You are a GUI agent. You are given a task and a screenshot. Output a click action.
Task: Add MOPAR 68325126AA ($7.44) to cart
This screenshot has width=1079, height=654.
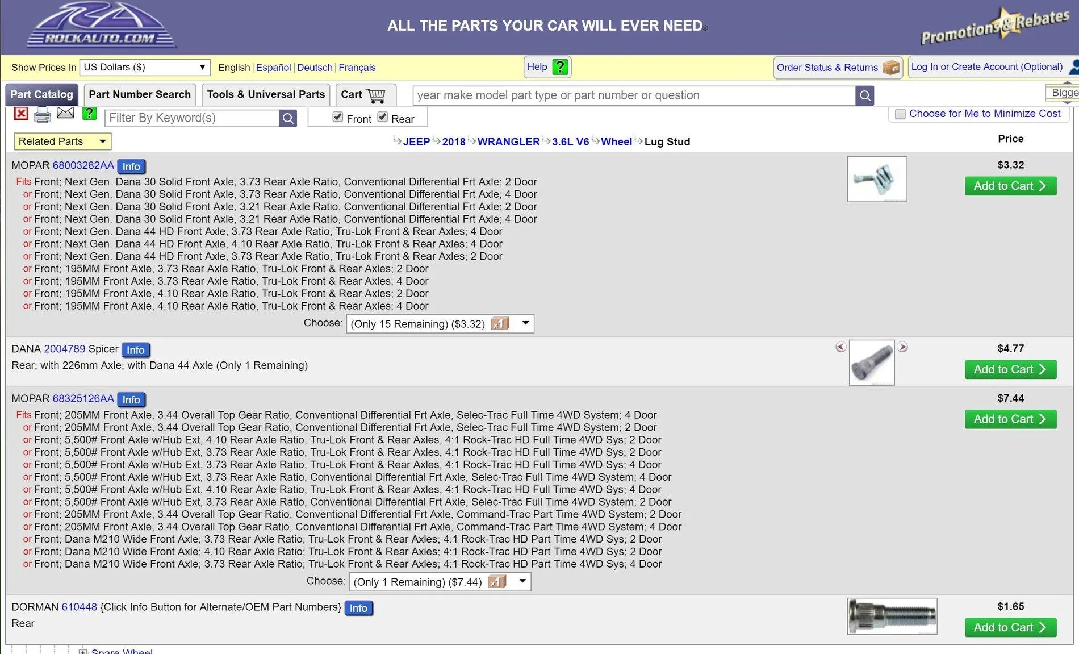1010,419
